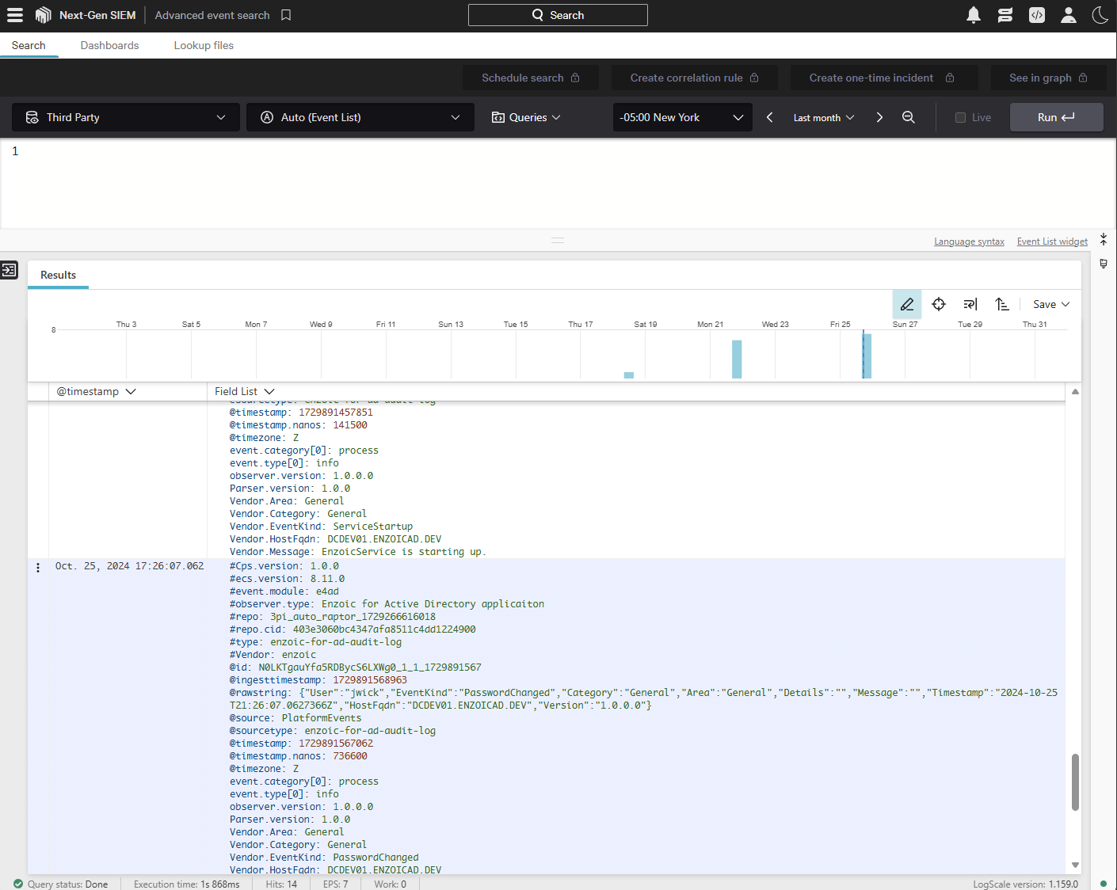Screen dimensions: 1117x890
Task: Click the Query status Done check icon
Action: (18, 884)
